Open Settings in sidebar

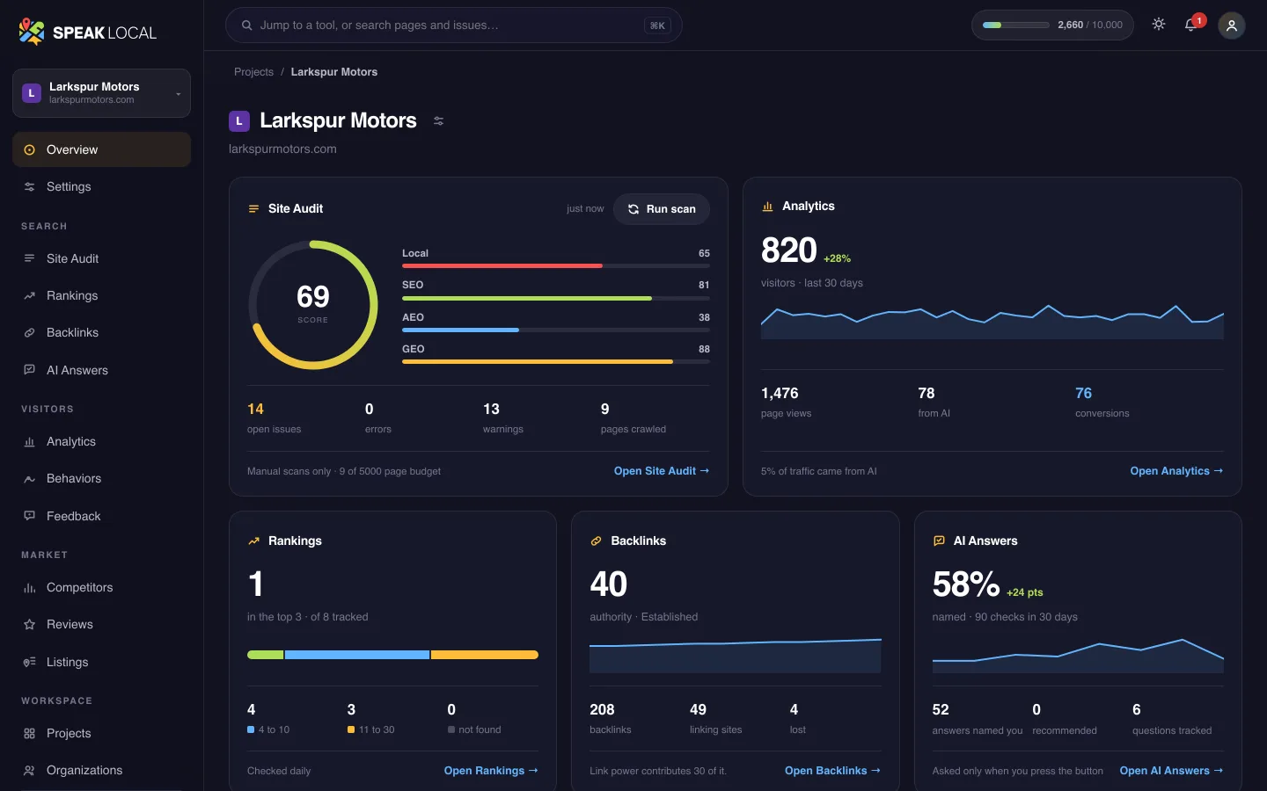tap(101, 186)
